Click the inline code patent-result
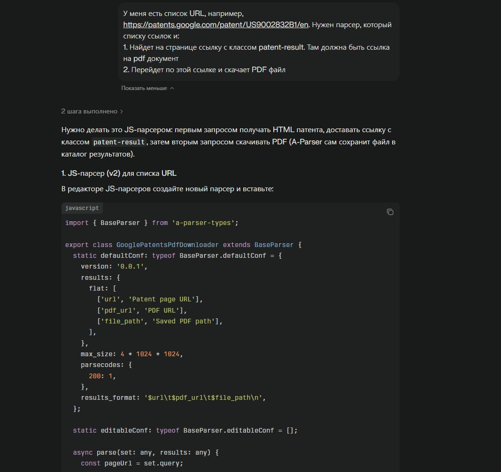Screen dimensions: 501x472 click(119, 142)
